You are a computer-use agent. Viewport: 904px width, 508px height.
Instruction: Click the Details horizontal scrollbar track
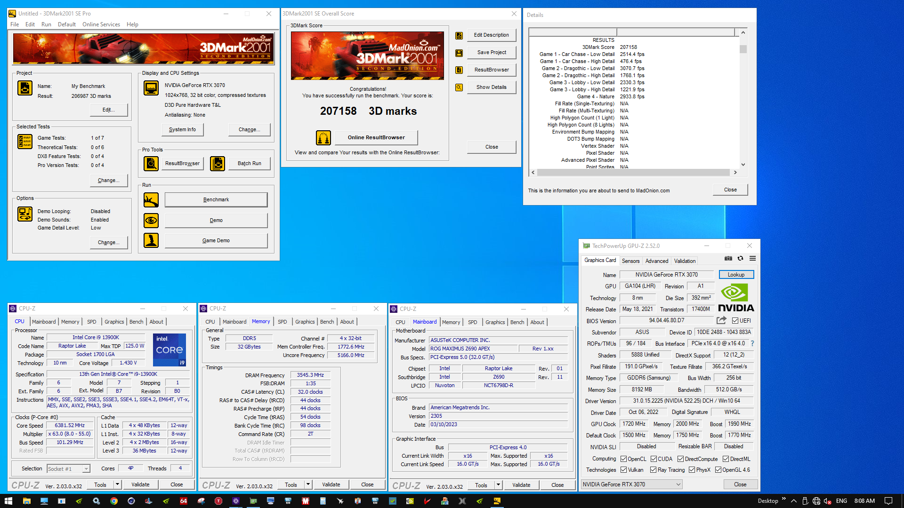click(634, 173)
